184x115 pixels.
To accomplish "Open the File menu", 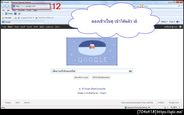I will click(3, 10).
